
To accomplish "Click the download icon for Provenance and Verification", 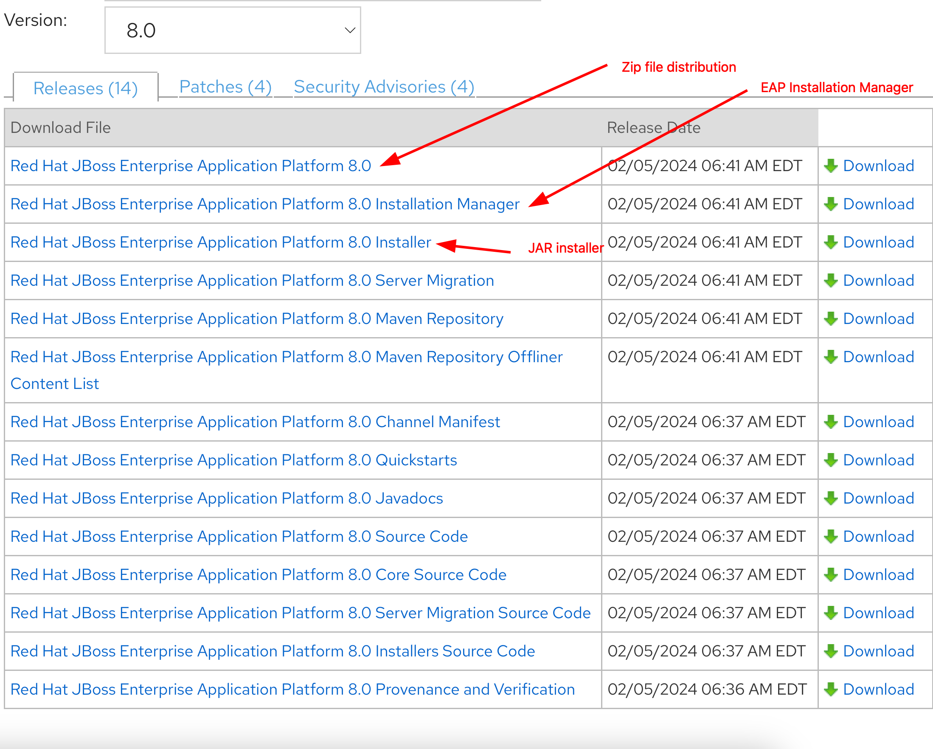I will tap(831, 689).
